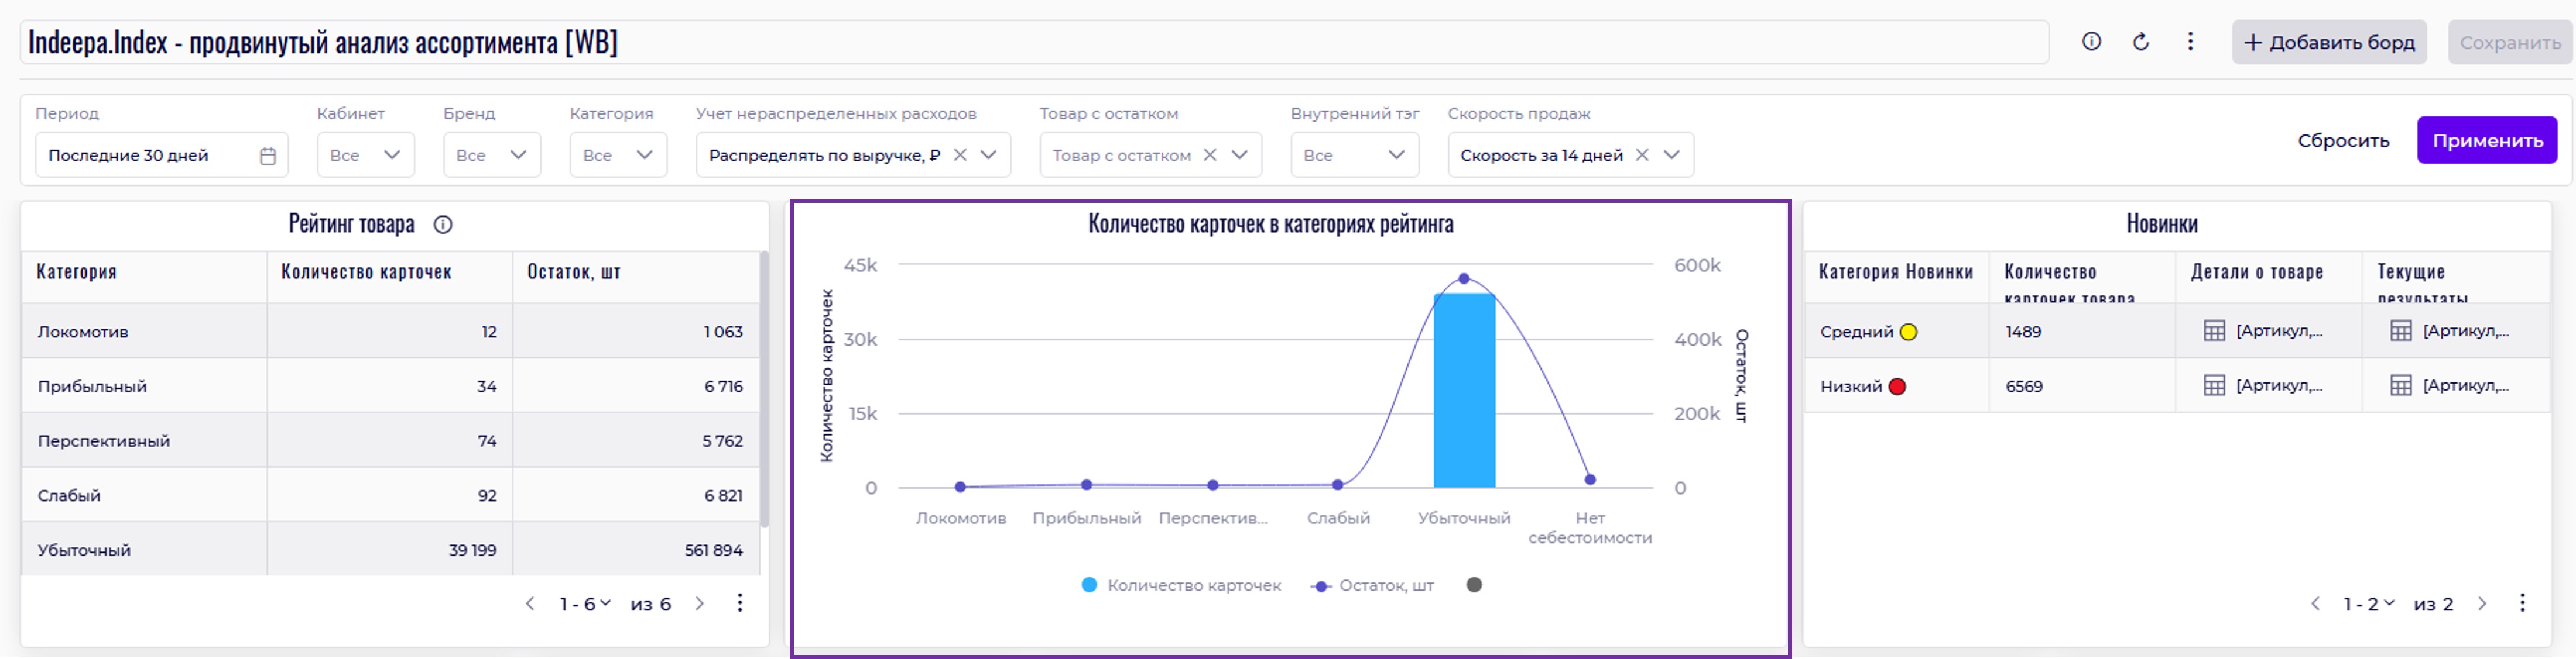Open table icon in Средний row details

[2214, 332]
